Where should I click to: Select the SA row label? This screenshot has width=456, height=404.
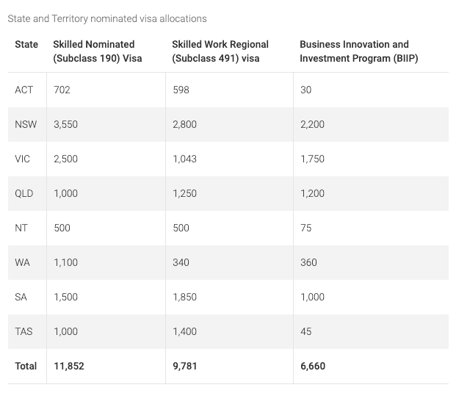21,297
